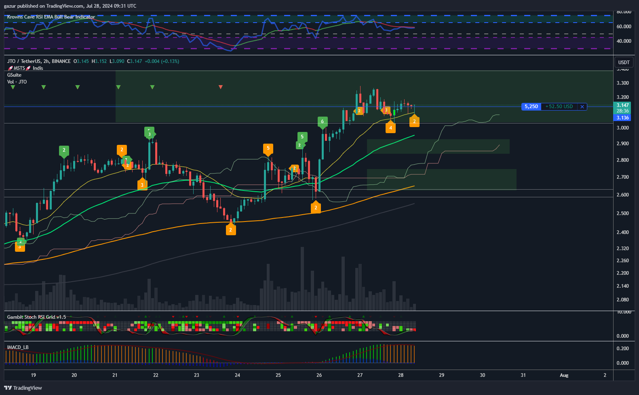Click the open price value O3.145
This screenshot has height=395, width=639.
(x=81, y=61)
